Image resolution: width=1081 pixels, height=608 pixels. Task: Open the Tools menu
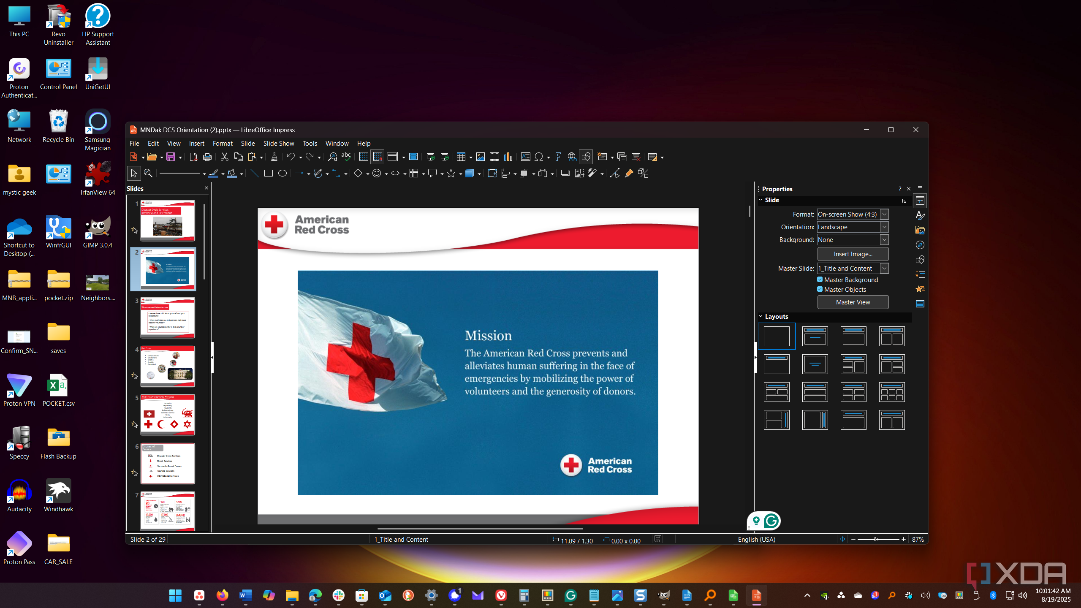[310, 144]
